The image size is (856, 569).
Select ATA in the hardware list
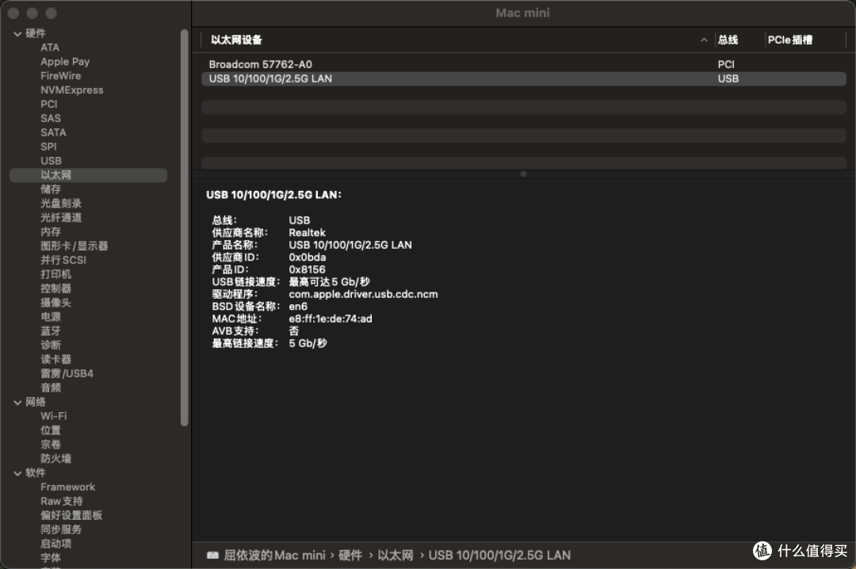[x=50, y=48]
